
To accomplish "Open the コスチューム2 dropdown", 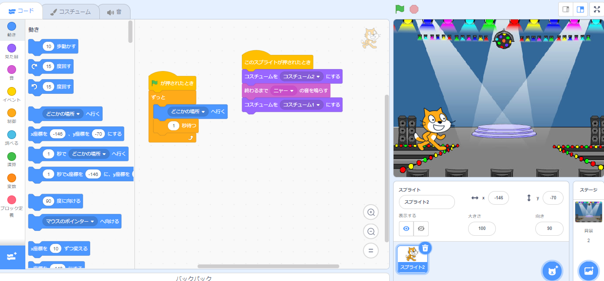I will (x=302, y=76).
